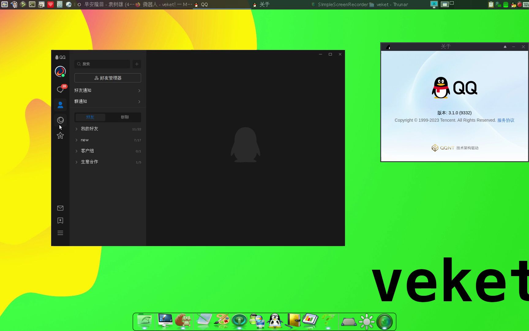Click in the QQ search field
The height and width of the screenshot is (331, 529).
coord(102,64)
